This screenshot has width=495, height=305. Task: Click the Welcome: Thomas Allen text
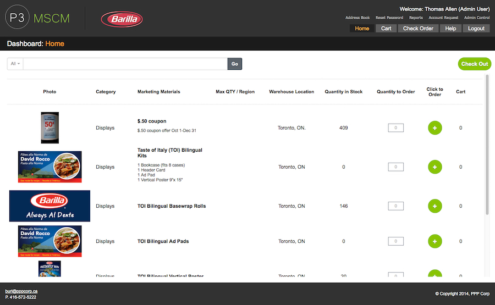point(445,9)
